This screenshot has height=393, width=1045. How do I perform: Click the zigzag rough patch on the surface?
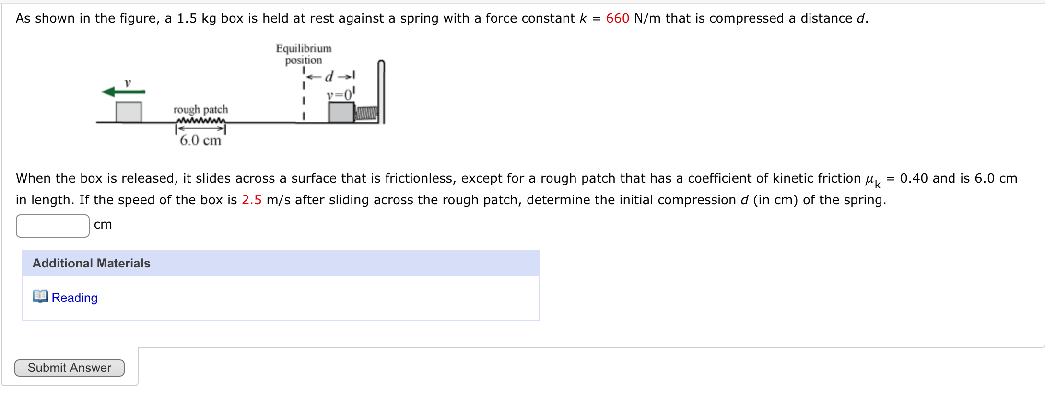[x=200, y=120]
